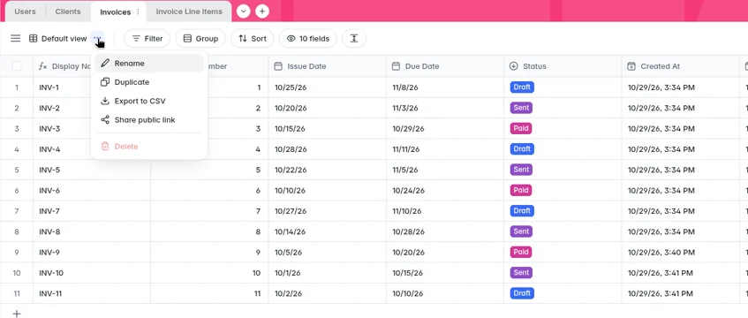Screen dimensions: 748x318
Task: Click the Sent badge in INV-8 row
Action: pos(521,231)
